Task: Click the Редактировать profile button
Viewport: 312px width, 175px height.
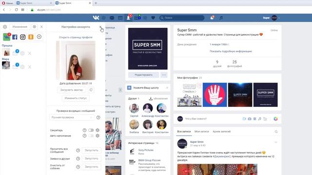Action: pos(143,75)
